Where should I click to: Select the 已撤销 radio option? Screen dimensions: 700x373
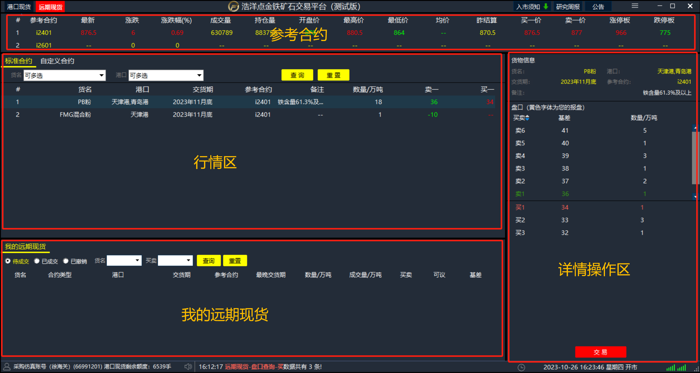(66, 261)
